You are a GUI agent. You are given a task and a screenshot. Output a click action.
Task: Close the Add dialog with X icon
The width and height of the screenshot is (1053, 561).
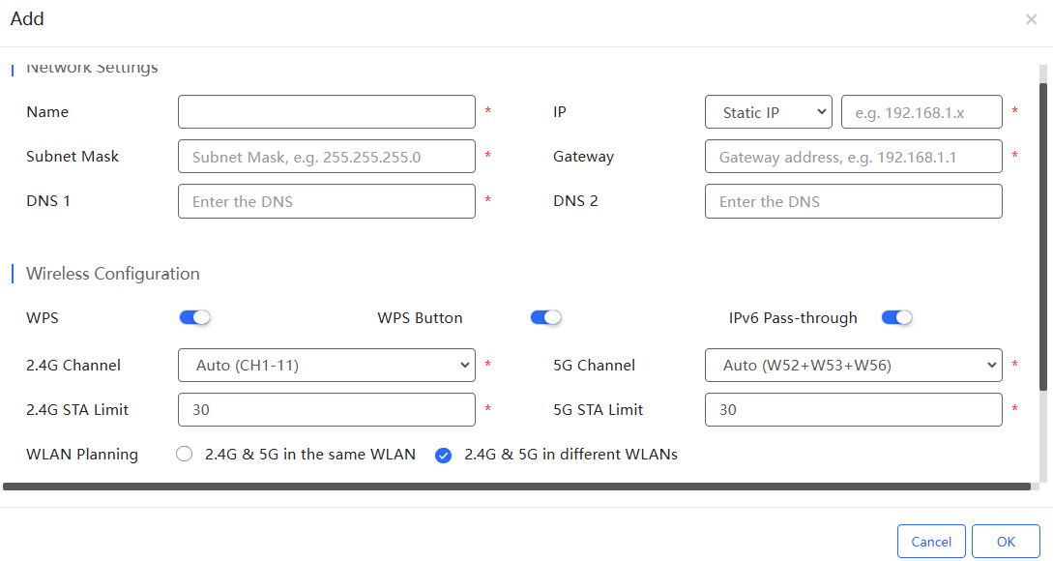(1031, 19)
